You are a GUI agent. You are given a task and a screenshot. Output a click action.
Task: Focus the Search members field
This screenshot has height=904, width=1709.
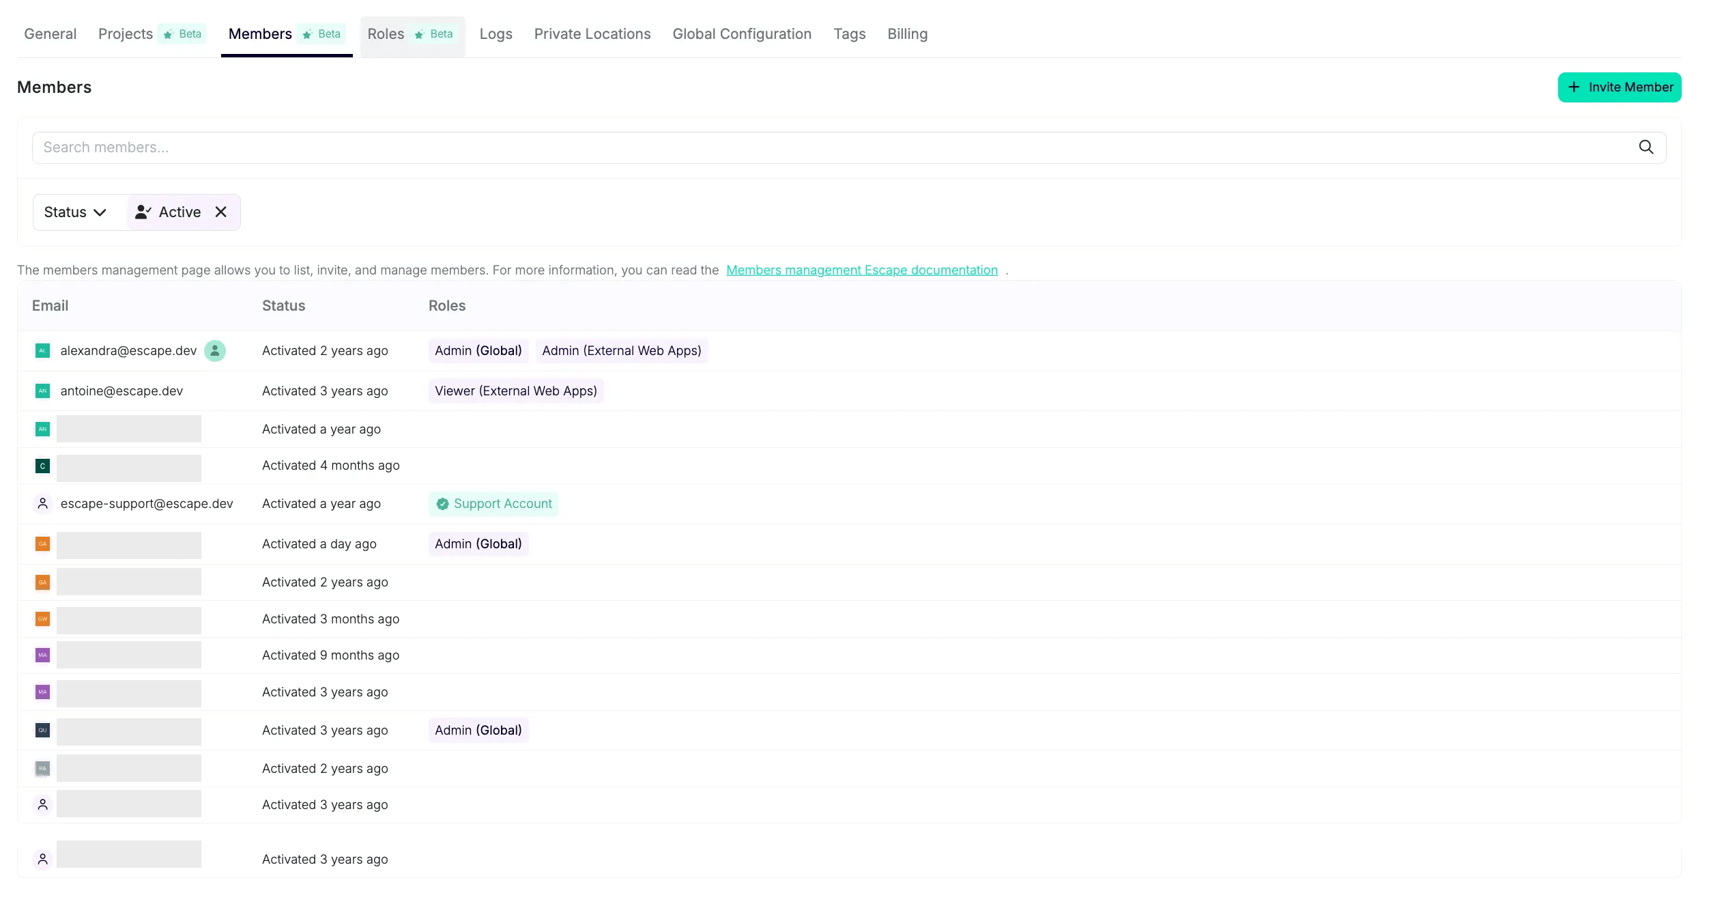819,147
